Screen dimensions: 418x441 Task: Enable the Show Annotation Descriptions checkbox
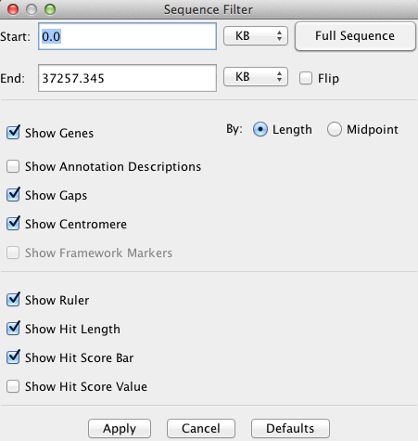(x=13, y=166)
